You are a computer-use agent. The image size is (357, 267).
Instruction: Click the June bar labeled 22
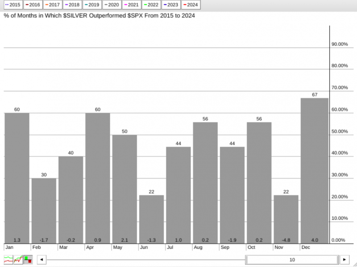coord(151,219)
